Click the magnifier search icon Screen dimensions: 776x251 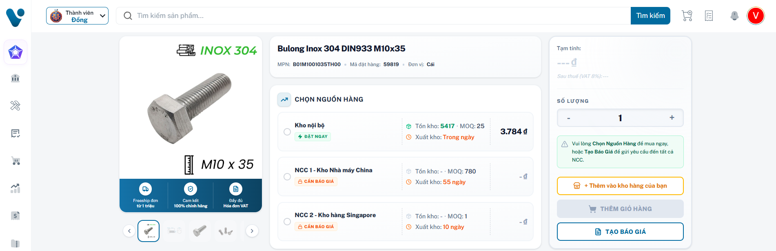pos(128,16)
